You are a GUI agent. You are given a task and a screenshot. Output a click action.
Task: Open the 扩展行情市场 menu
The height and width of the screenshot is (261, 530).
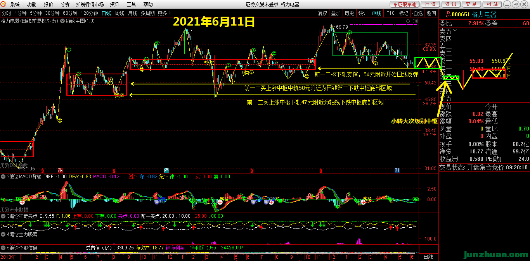click(90, 4)
